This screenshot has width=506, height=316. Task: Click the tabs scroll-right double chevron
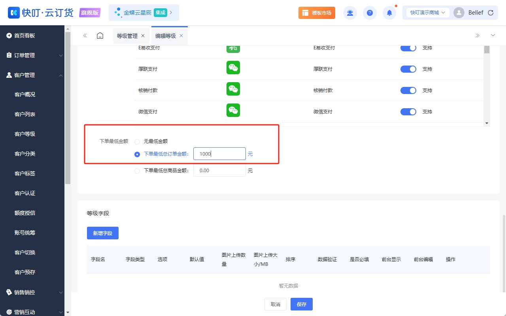(478, 36)
